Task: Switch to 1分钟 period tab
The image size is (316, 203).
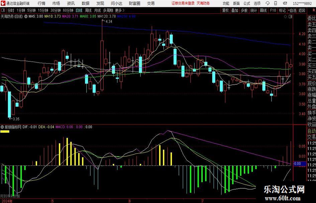Action: point(20,10)
